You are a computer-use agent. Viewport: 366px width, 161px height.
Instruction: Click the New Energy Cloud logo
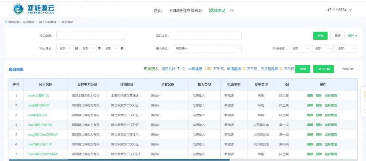click(x=35, y=10)
